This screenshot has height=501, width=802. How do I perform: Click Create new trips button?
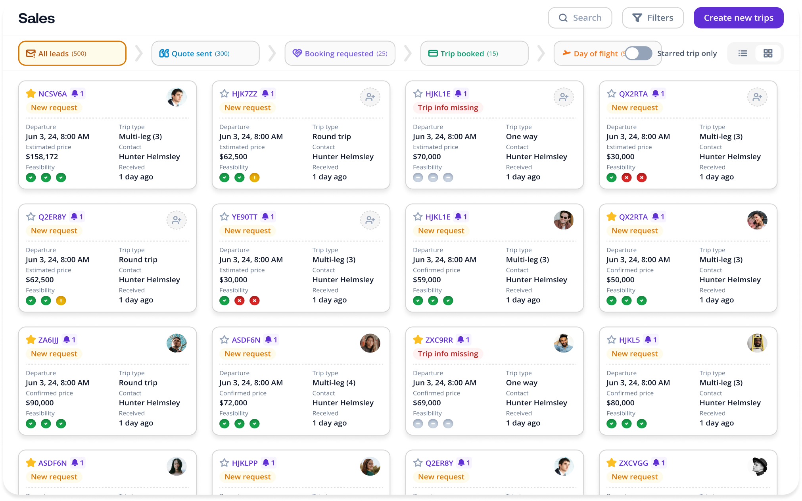(x=738, y=18)
